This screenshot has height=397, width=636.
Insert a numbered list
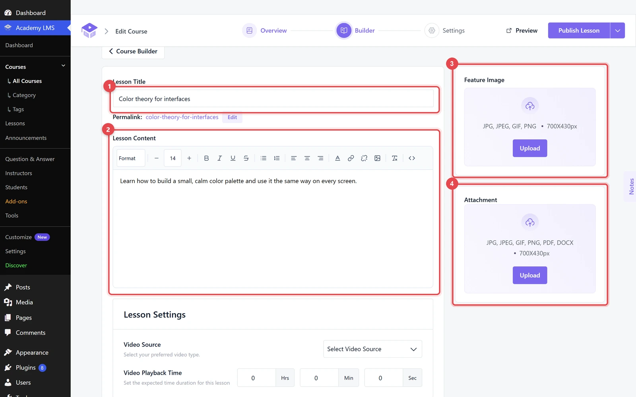[277, 158]
